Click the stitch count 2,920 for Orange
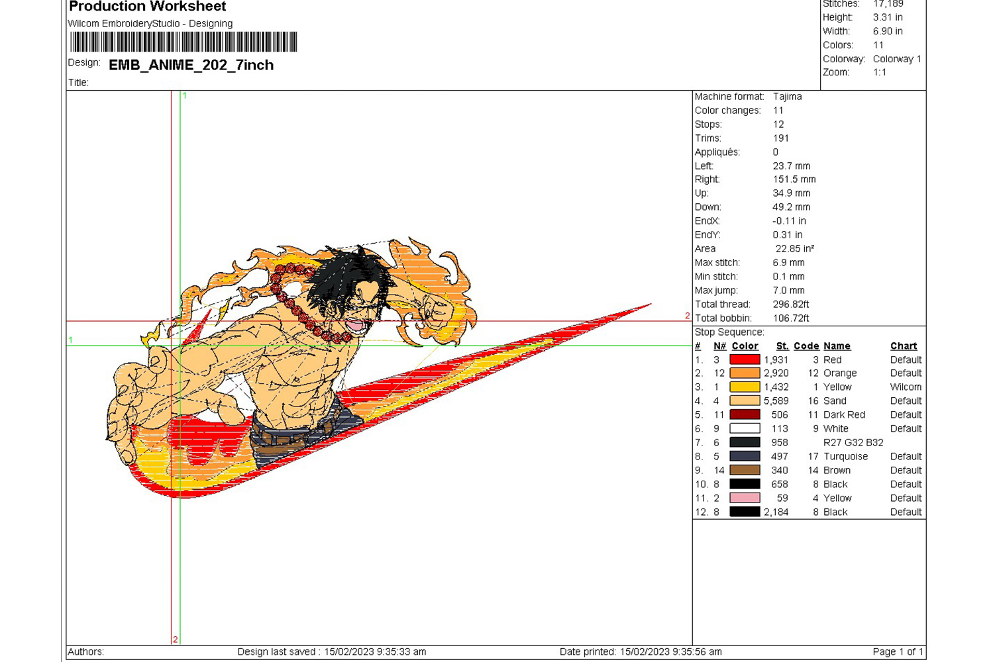This screenshot has width=995, height=662. pyautogui.click(x=776, y=373)
